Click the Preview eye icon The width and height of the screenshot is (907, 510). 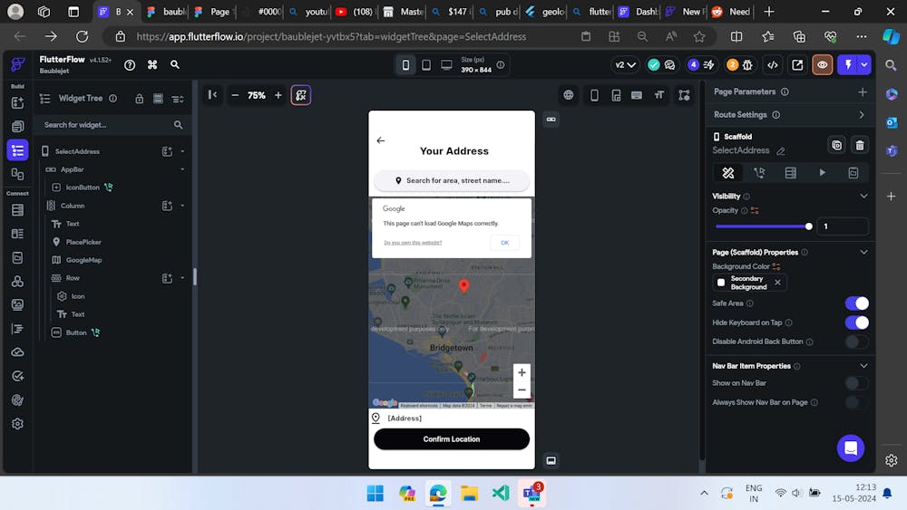tap(823, 65)
